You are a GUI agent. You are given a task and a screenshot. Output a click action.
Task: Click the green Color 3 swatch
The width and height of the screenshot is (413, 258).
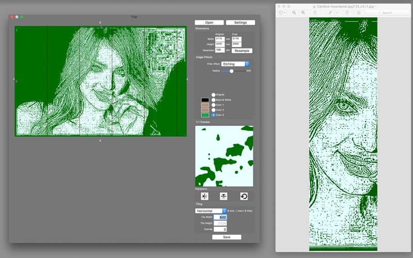pyautogui.click(x=205, y=115)
